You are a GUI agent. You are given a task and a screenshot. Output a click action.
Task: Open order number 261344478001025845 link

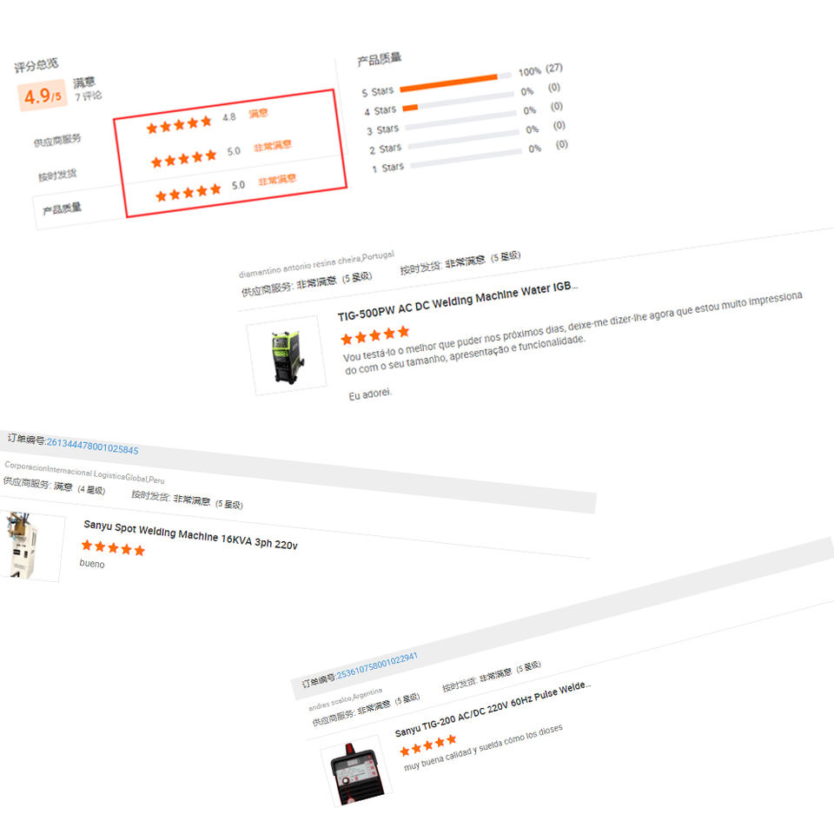93,446
